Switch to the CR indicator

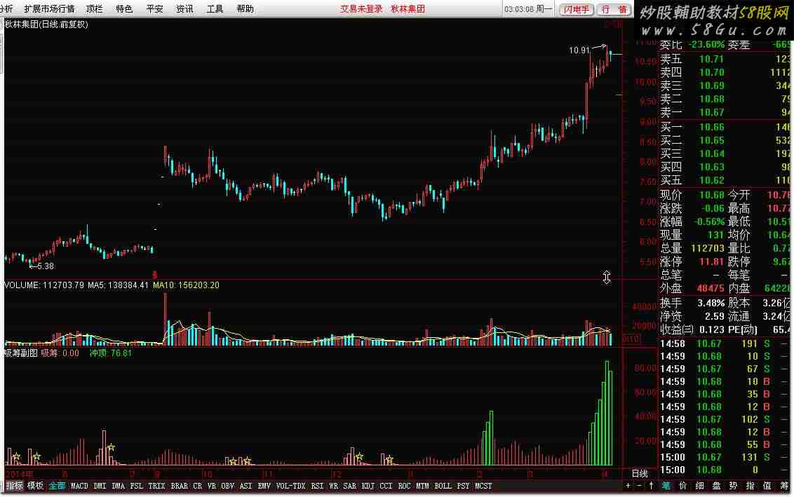click(x=198, y=486)
